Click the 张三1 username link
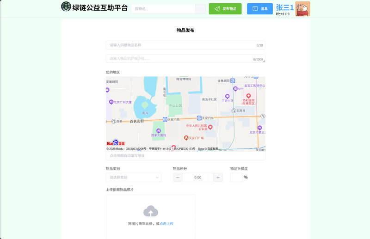This screenshot has width=370, height=239. point(285,7)
